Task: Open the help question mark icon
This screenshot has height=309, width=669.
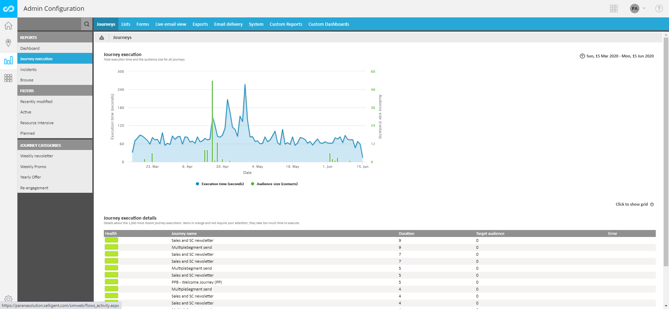Action: point(659,9)
